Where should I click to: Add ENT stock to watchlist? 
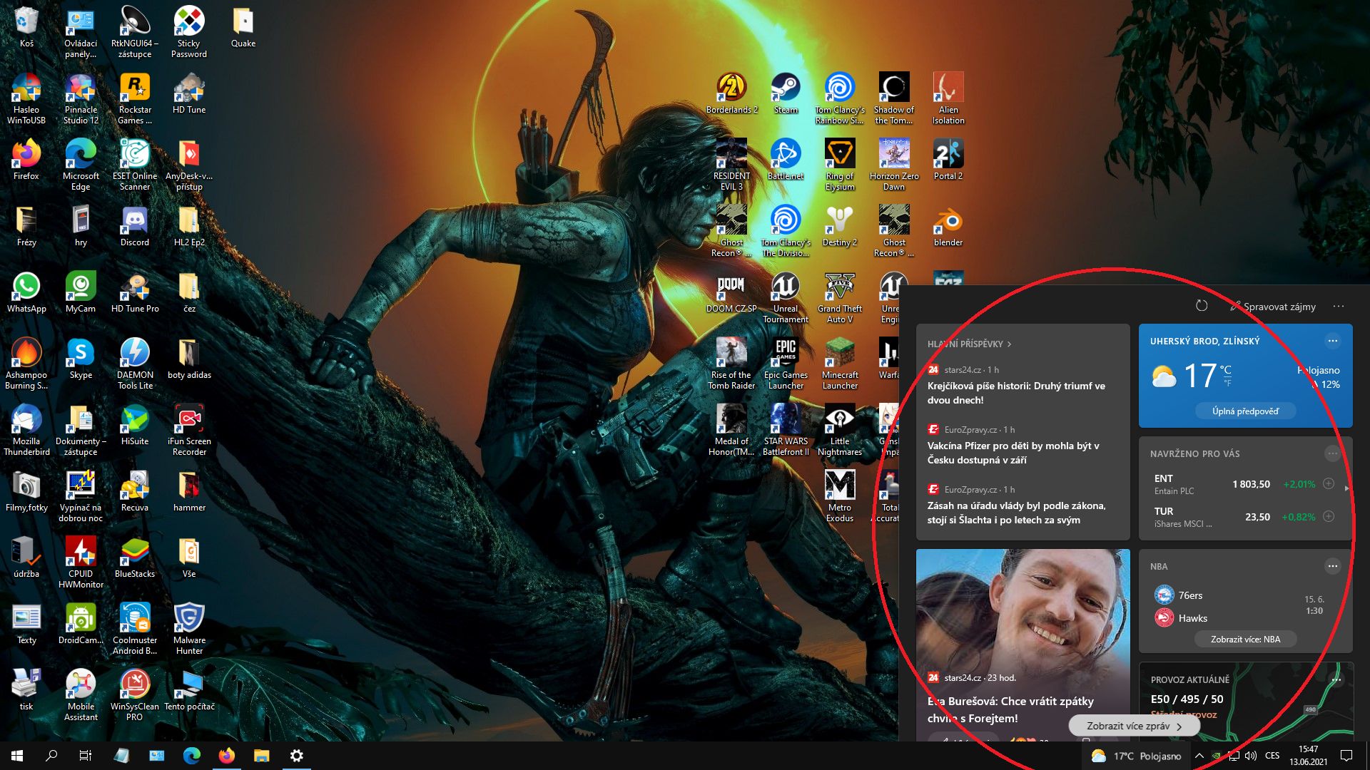click(1329, 484)
